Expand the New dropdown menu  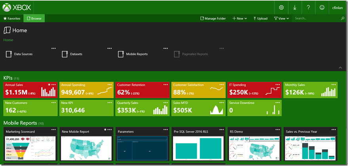[240, 19]
